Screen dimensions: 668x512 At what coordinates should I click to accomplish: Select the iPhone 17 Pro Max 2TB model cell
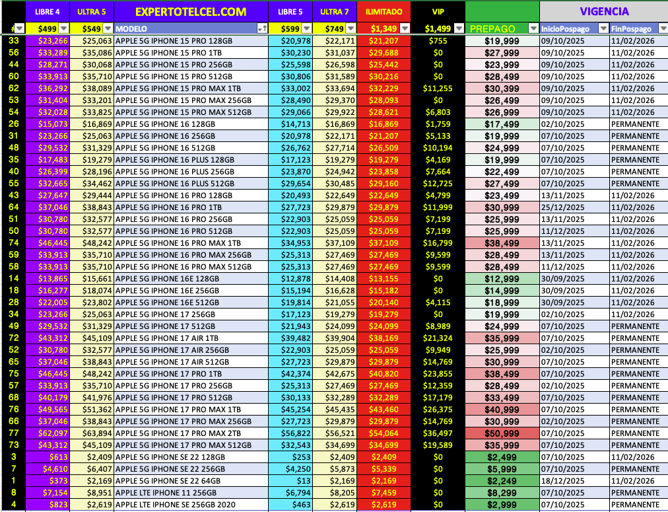pos(191,432)
